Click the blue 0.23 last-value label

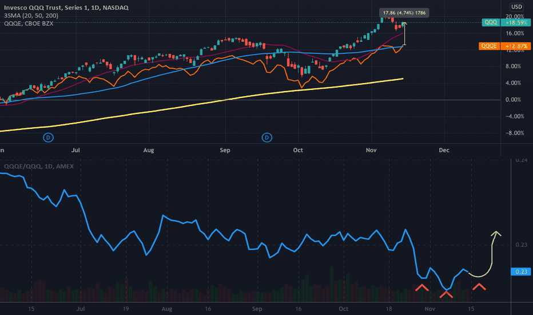521,271
